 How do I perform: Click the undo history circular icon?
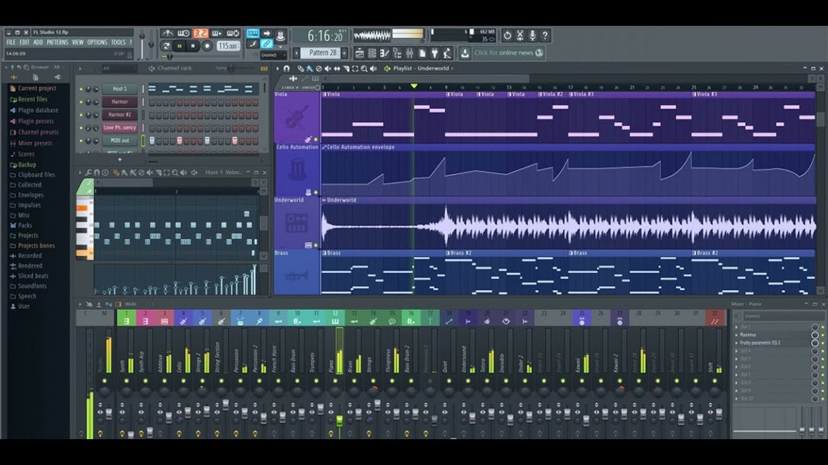click(507, 36)
